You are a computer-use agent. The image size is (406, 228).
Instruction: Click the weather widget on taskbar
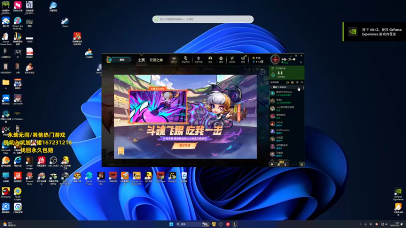(x=10, y=224)
